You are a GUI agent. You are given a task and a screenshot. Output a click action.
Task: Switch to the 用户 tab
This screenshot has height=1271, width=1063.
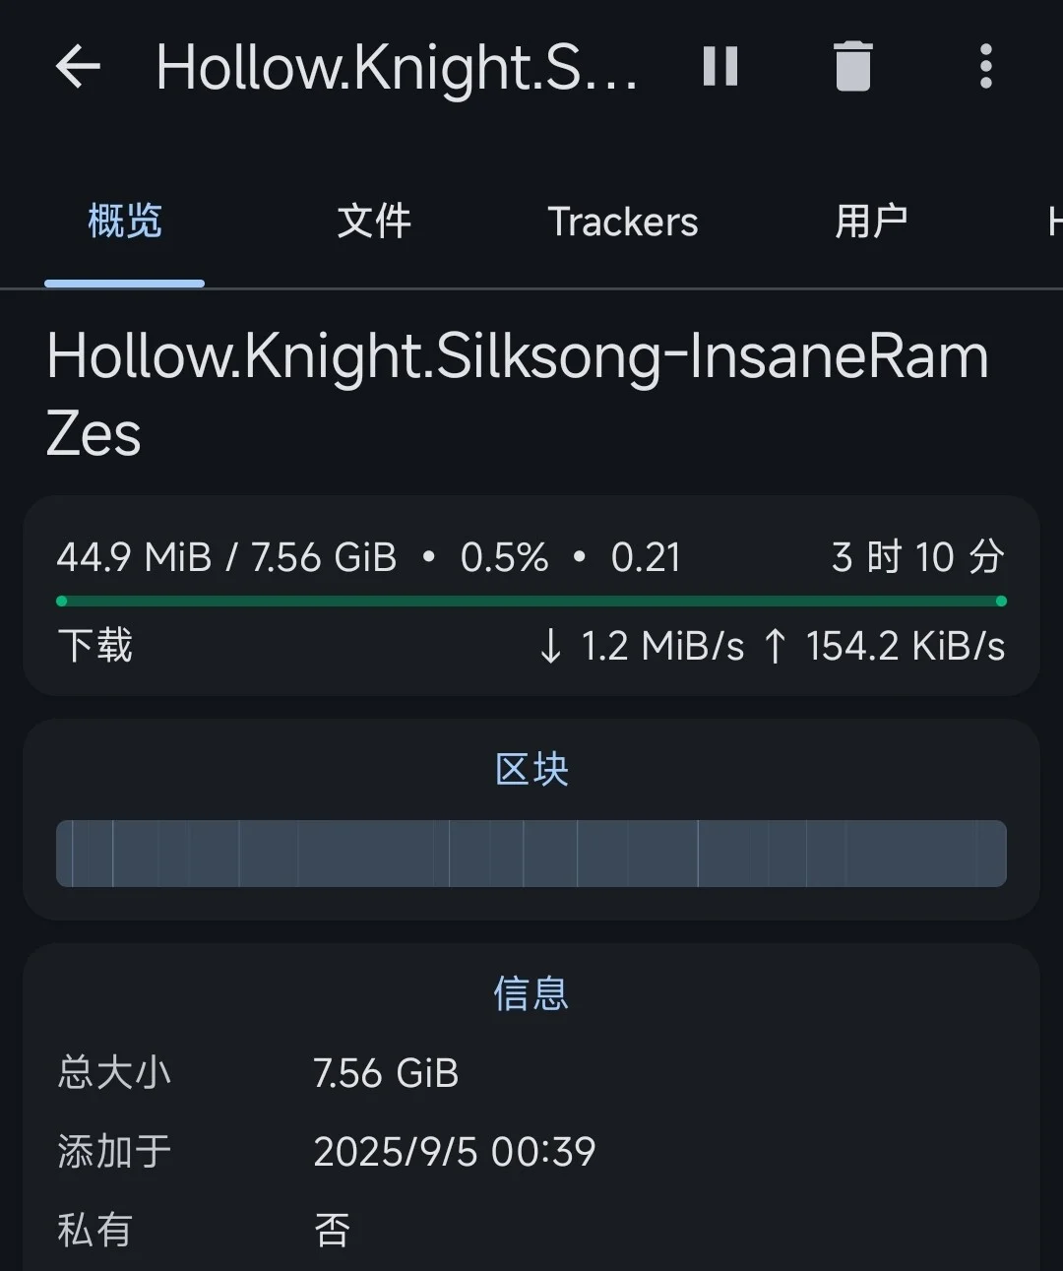click(x=871, y=222)
